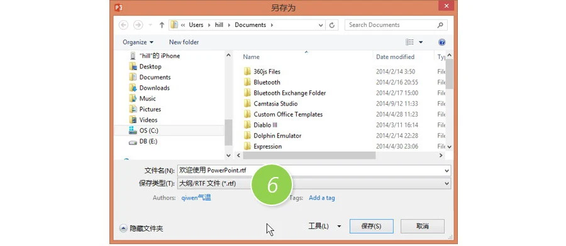Open the Organize menu
This screenshot has height=246, width=566.
pyautogui.click(x=138, y=42)
